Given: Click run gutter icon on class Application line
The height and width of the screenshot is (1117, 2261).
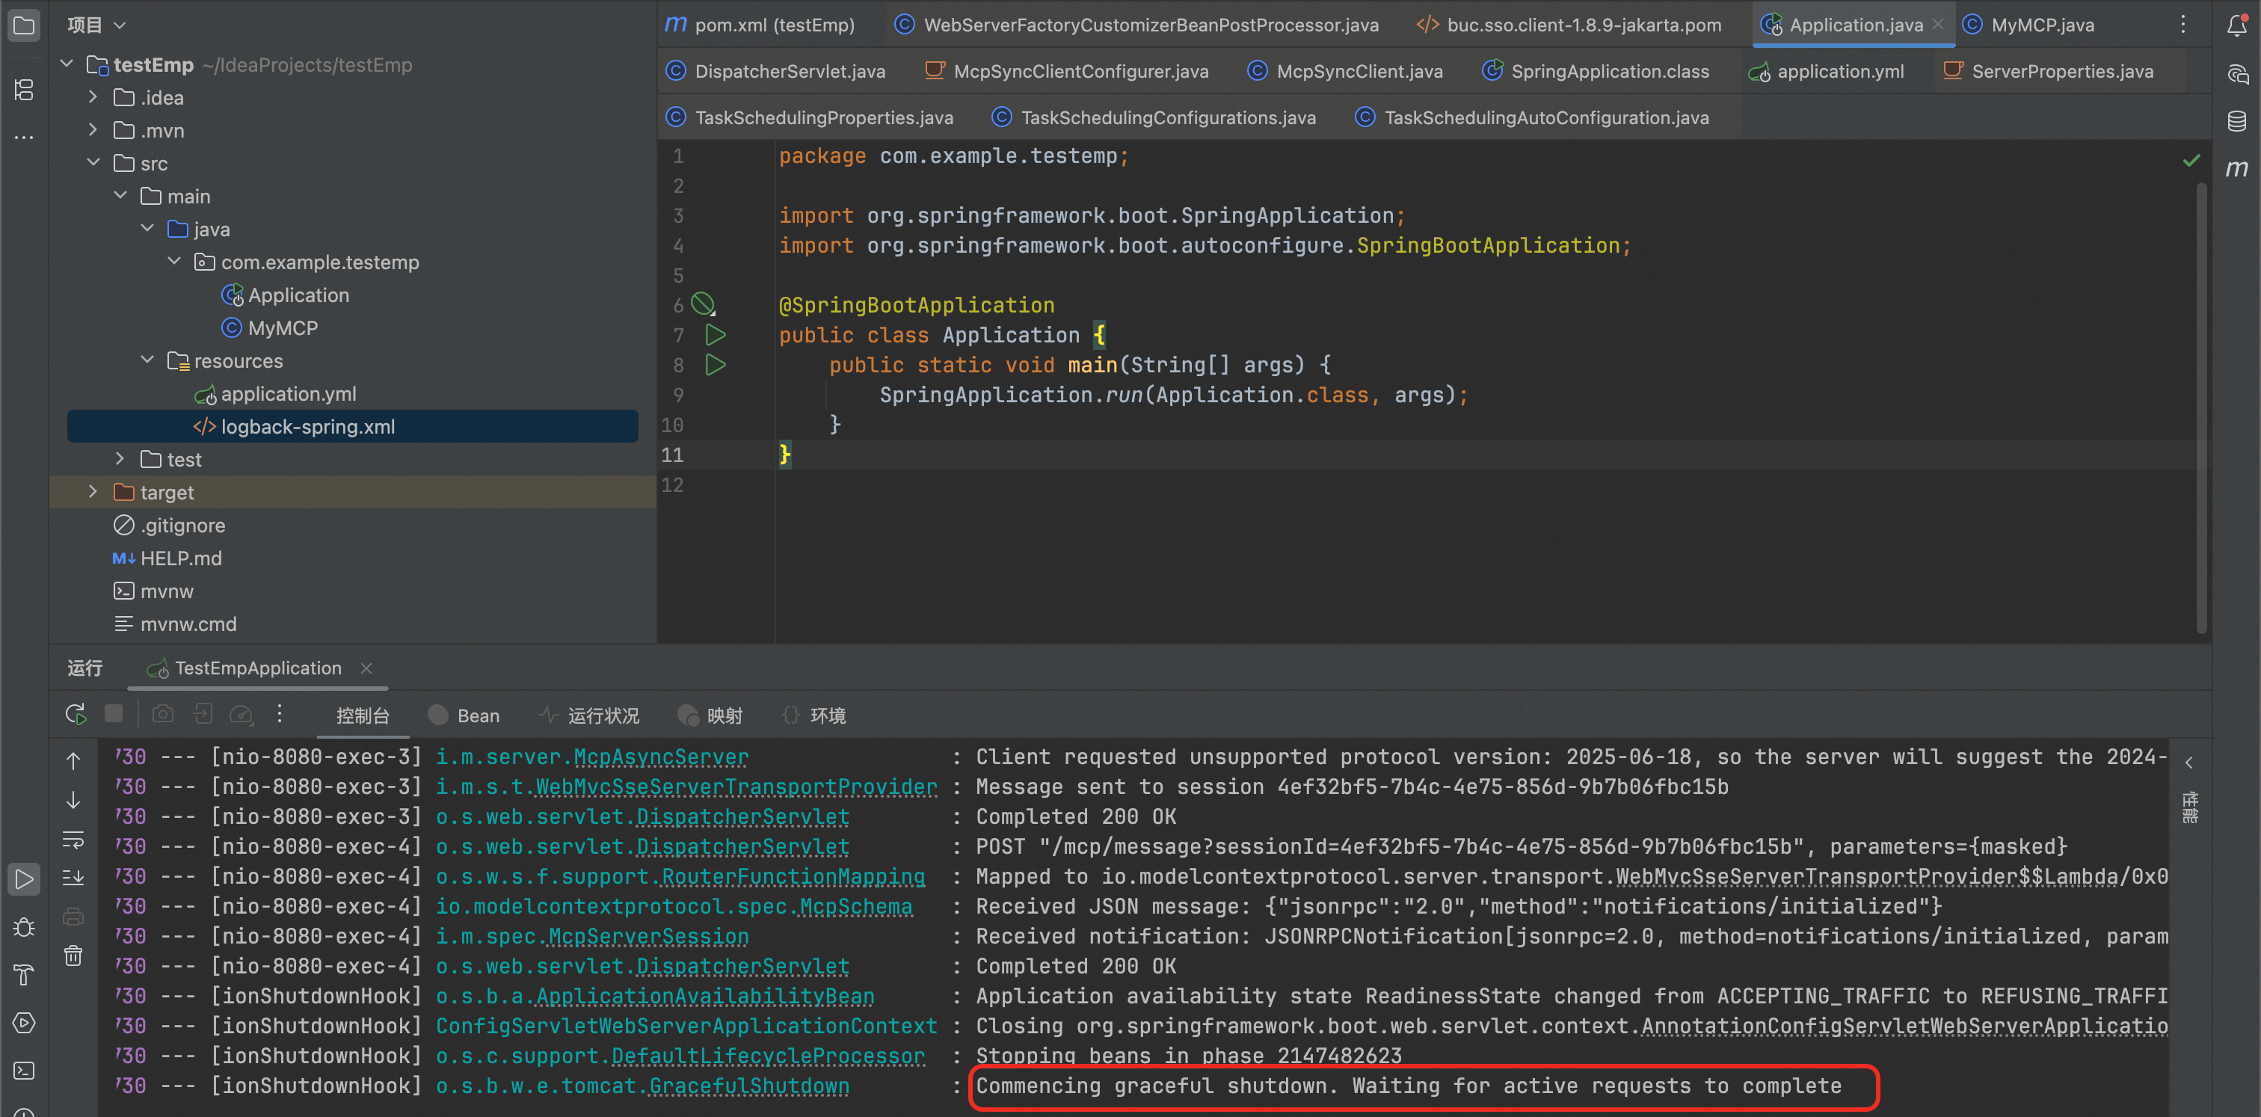Looking at the screenshot, I should pyautogui.click(x=716, y=335).
